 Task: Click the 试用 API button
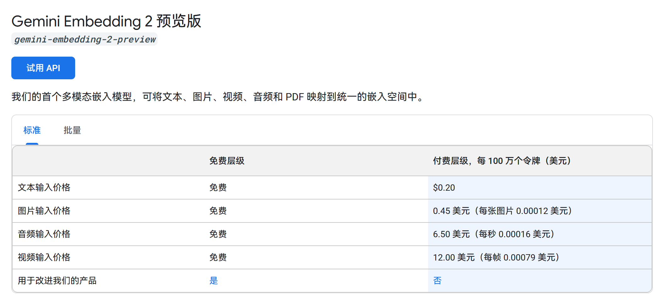(x=43, y=68)
